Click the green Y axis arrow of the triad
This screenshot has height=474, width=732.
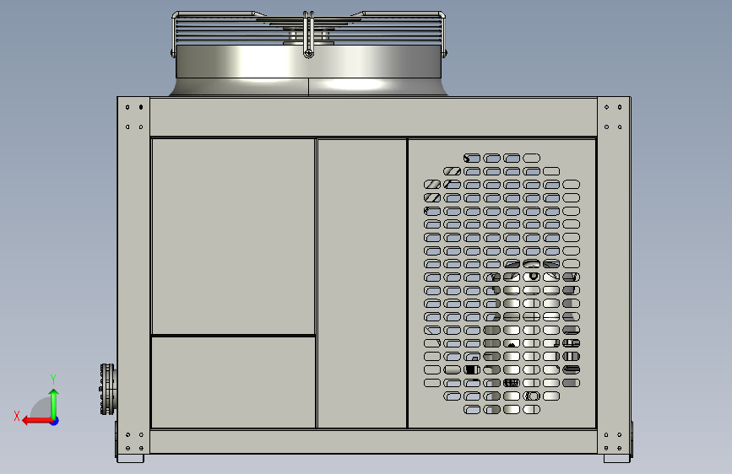click(x=54, y=403)
